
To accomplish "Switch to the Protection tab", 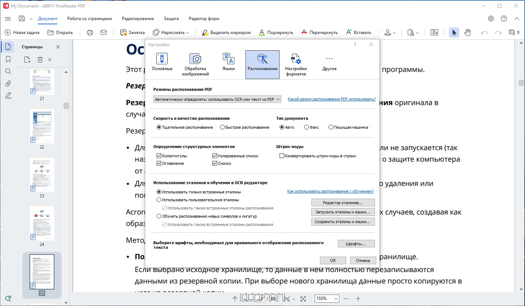I will click(171, 18).
